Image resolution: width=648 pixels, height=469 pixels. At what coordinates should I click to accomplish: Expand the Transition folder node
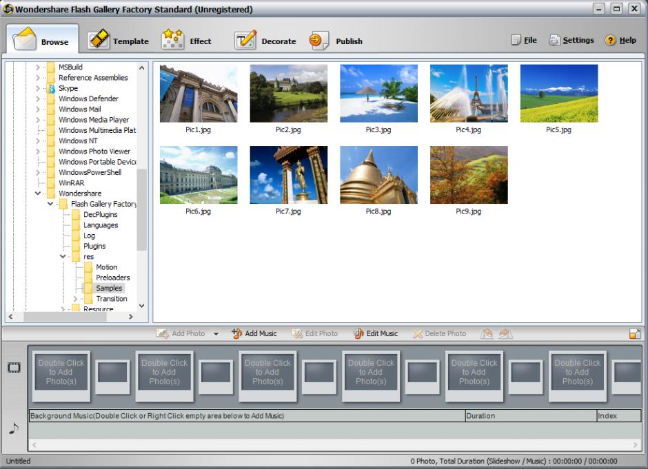coord(75,299)
